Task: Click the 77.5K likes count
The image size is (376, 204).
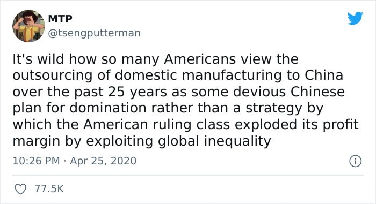Action: [x=49, y=188]
